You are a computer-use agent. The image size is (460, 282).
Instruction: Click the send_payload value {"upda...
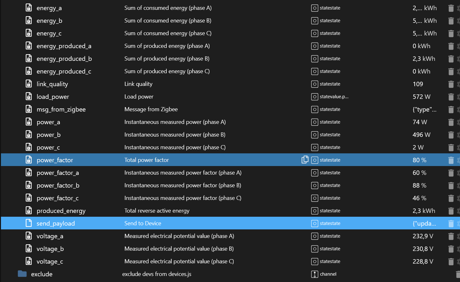point(424,223)
